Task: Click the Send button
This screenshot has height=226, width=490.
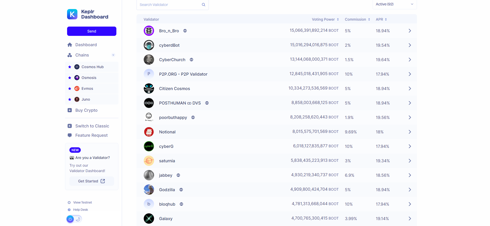Action: coord(92,31)
